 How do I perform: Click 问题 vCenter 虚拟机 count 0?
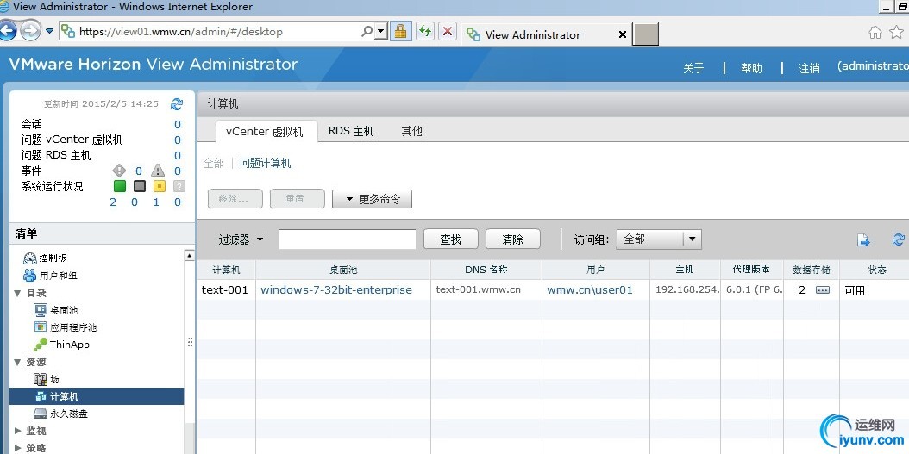click(178, 140)
